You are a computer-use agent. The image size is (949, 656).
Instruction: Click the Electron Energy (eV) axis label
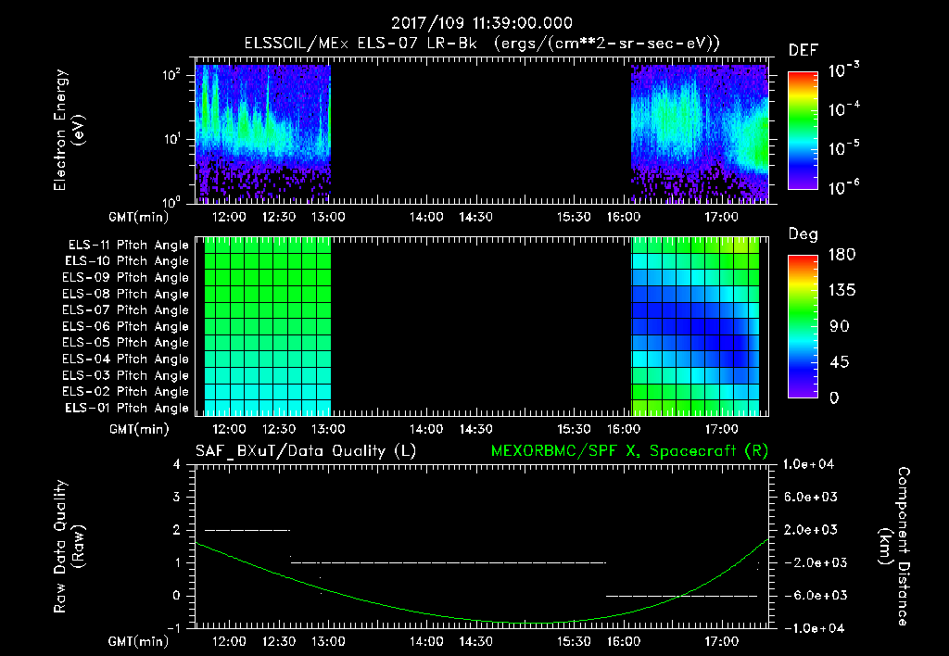[x=69, y=130]
